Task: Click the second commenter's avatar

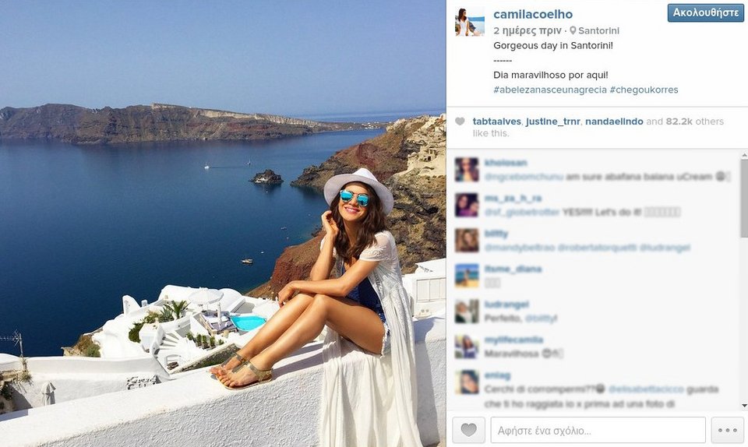Action: [467, 205]
